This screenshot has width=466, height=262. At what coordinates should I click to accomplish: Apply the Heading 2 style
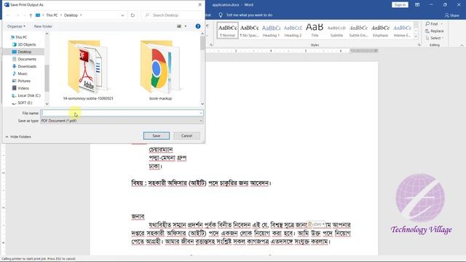point(293,31)
